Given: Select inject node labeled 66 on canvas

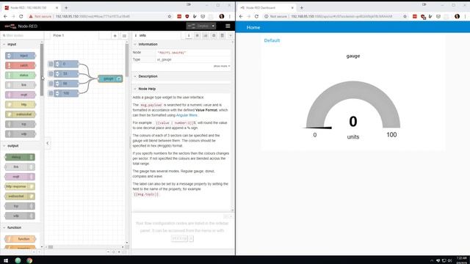Looking at the screenshot, I should point(66,84).
